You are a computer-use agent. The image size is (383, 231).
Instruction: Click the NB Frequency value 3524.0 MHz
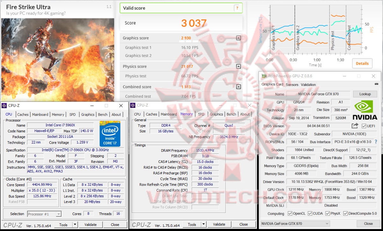229,137
